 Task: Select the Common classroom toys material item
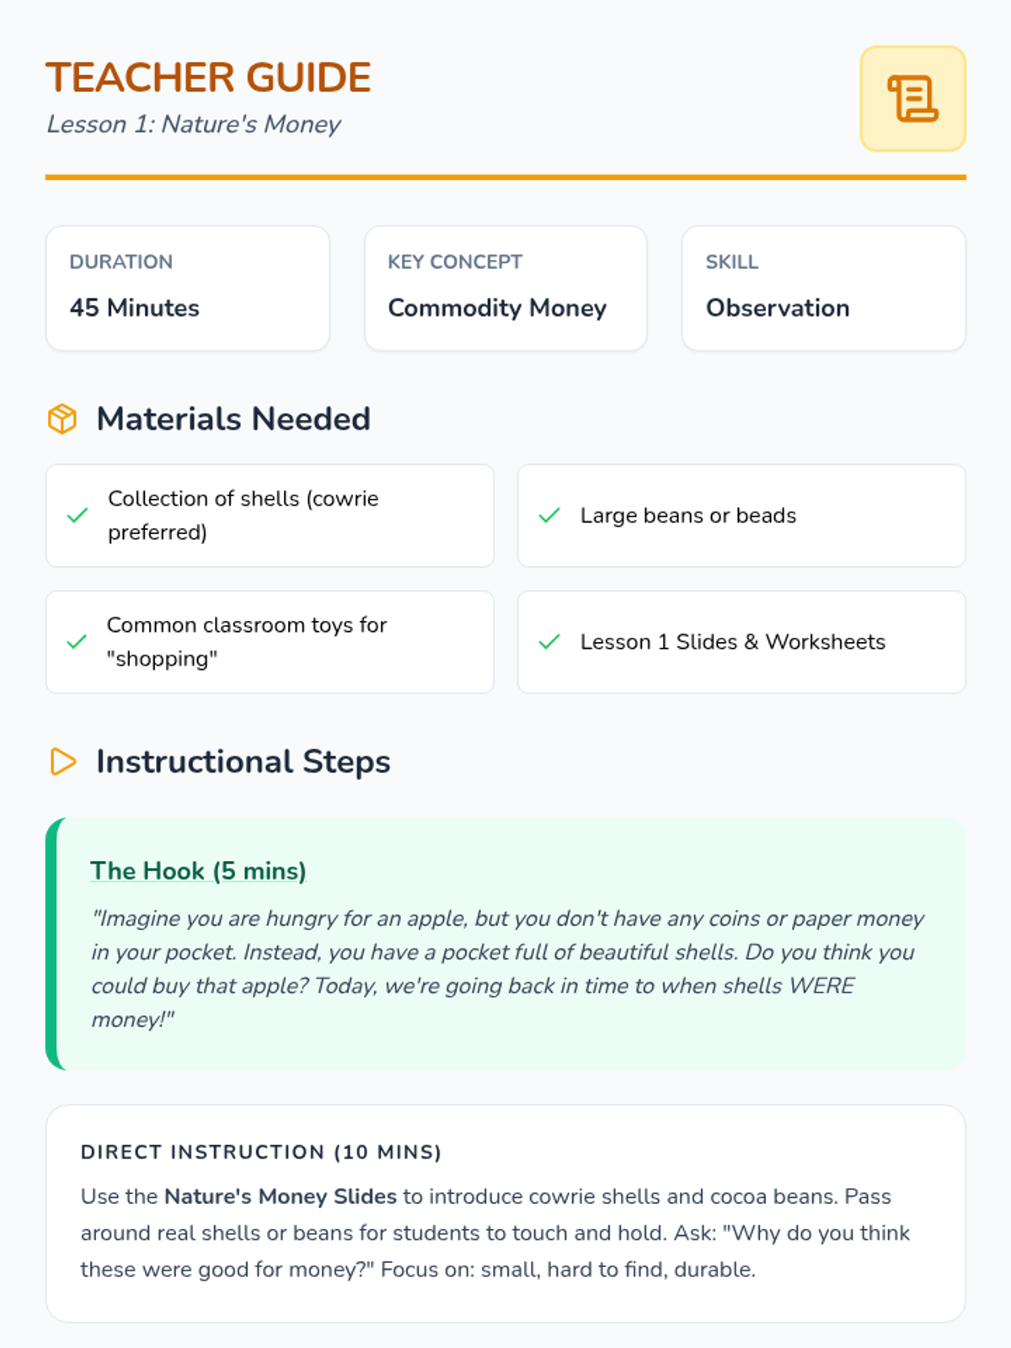click(270, 642)
